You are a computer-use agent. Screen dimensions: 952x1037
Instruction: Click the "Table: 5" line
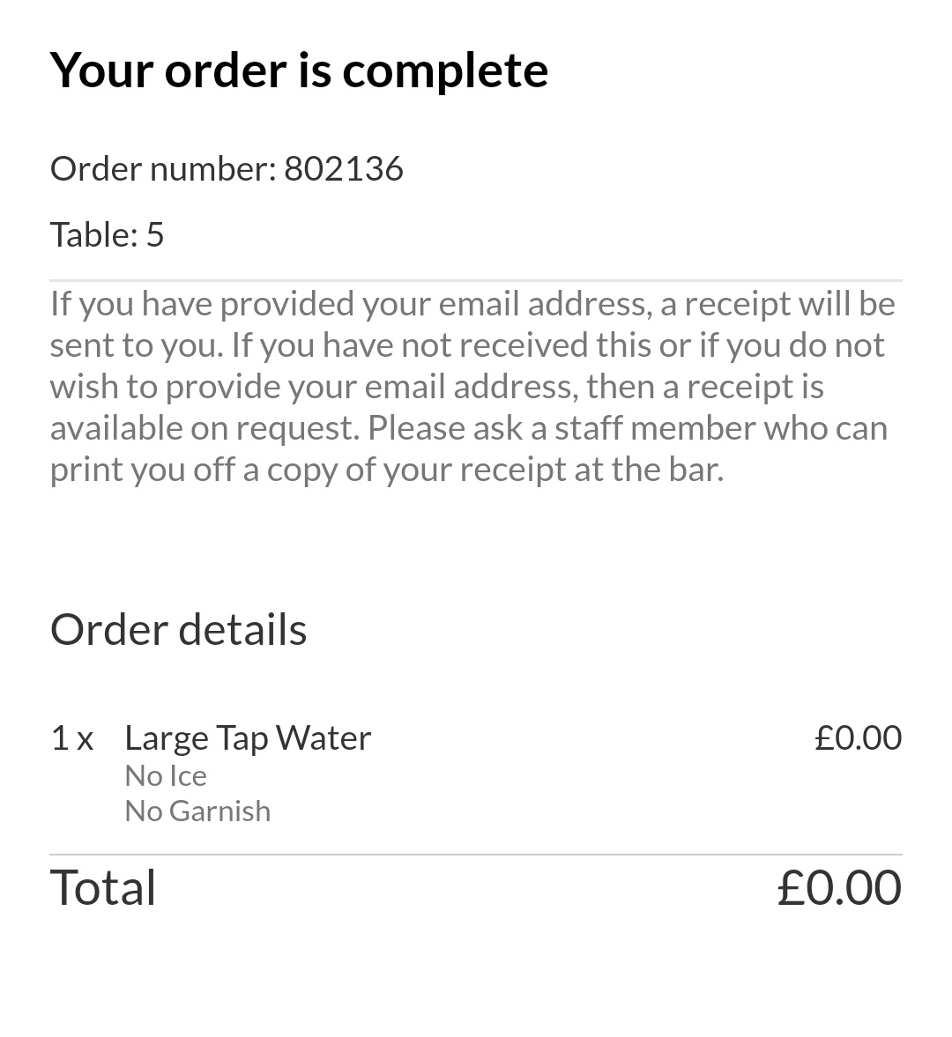click(107, 234)
